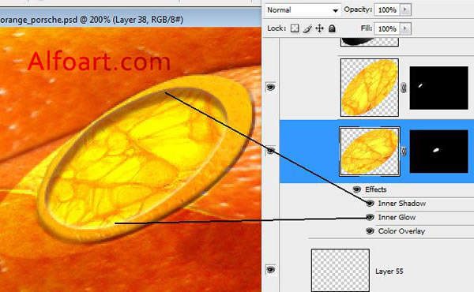Toggle visibility of the selected blue layer
The width and height of the screenshot is (474, 292).
(270, 151)
